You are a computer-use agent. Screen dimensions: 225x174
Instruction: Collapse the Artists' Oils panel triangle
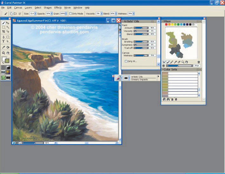point(123,21)
